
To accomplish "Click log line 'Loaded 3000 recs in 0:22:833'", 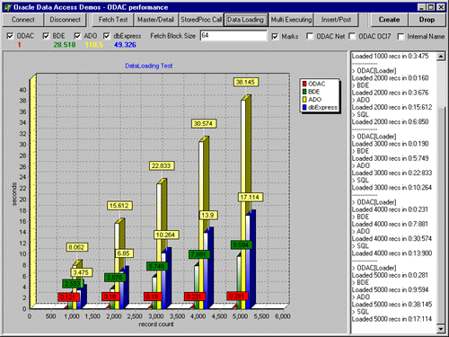I will pyautogui.click(x=392, y=173).
